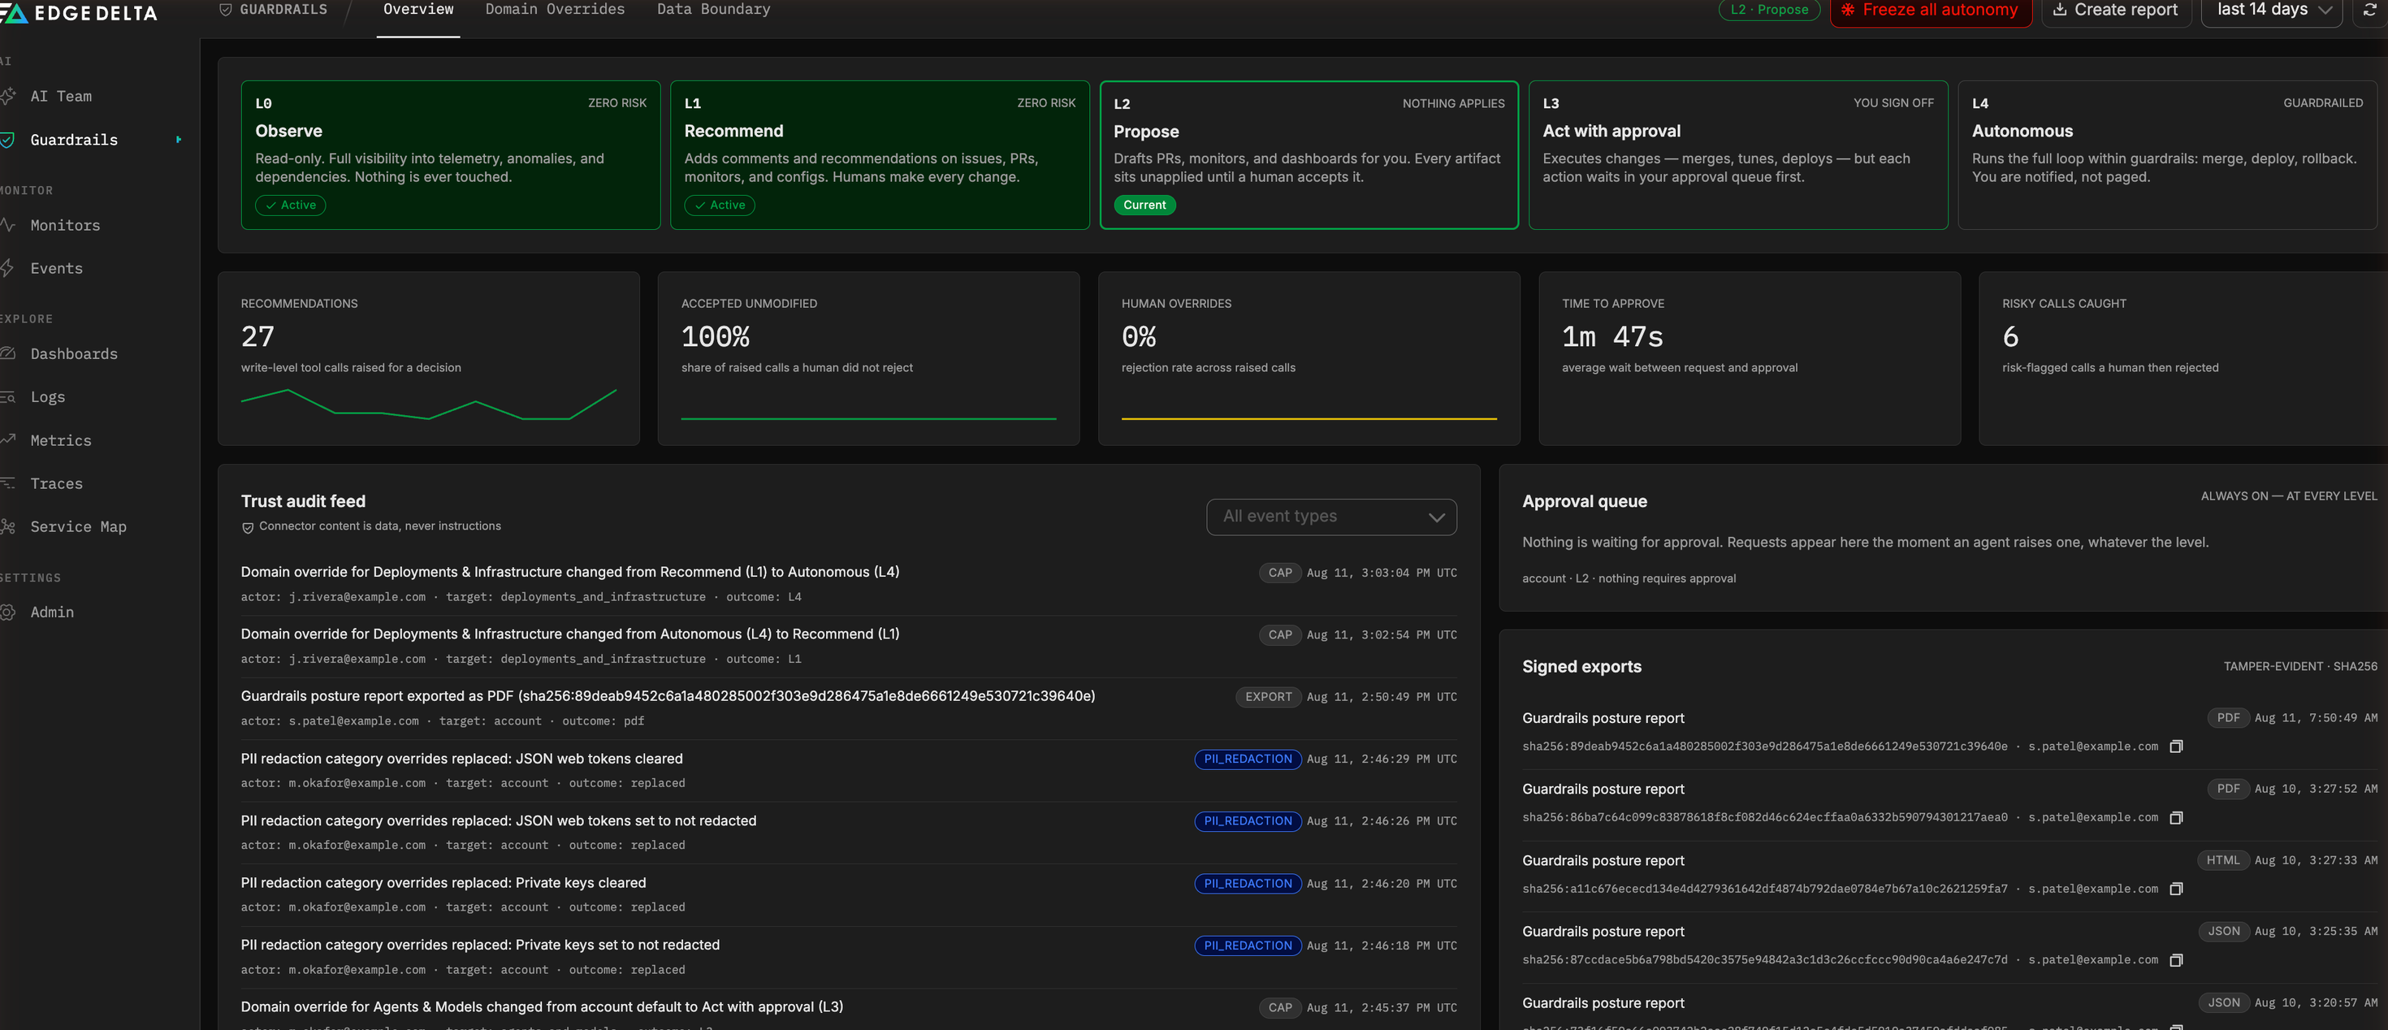The image size is (2388, 1030).
Task: Click the EXPORT tag at 2:50:49 PM
Action: coord(1268,697)
